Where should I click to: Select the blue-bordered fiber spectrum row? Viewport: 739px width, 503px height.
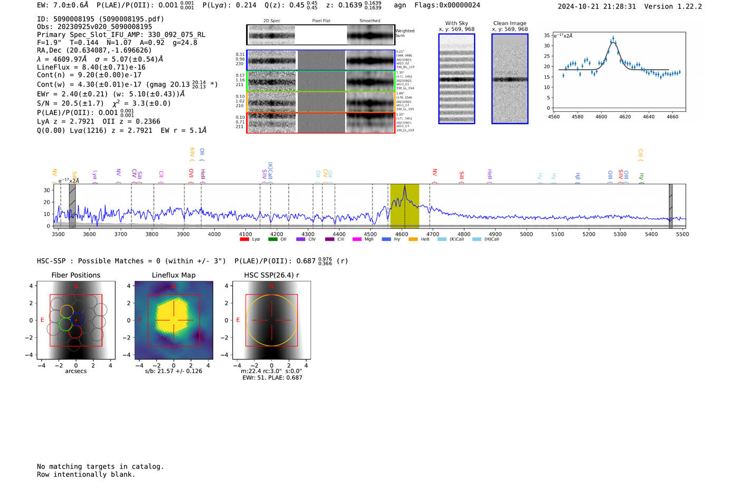(320, 60)
